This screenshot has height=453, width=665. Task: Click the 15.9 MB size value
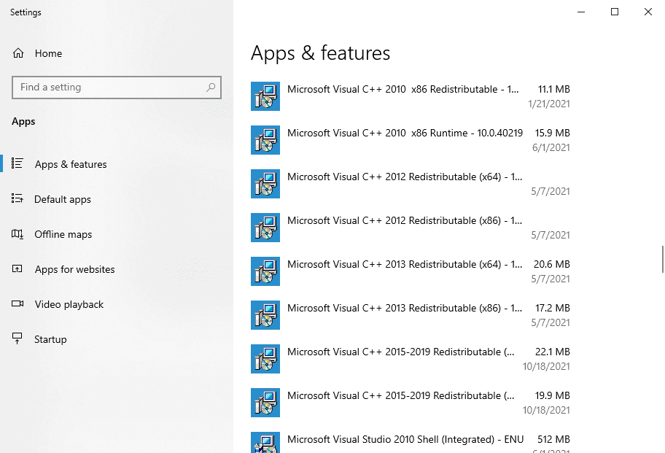tap(552, 133)
